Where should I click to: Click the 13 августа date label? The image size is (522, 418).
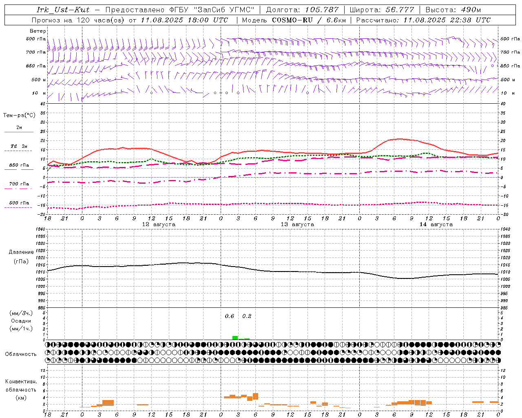[x=297, y=225]
